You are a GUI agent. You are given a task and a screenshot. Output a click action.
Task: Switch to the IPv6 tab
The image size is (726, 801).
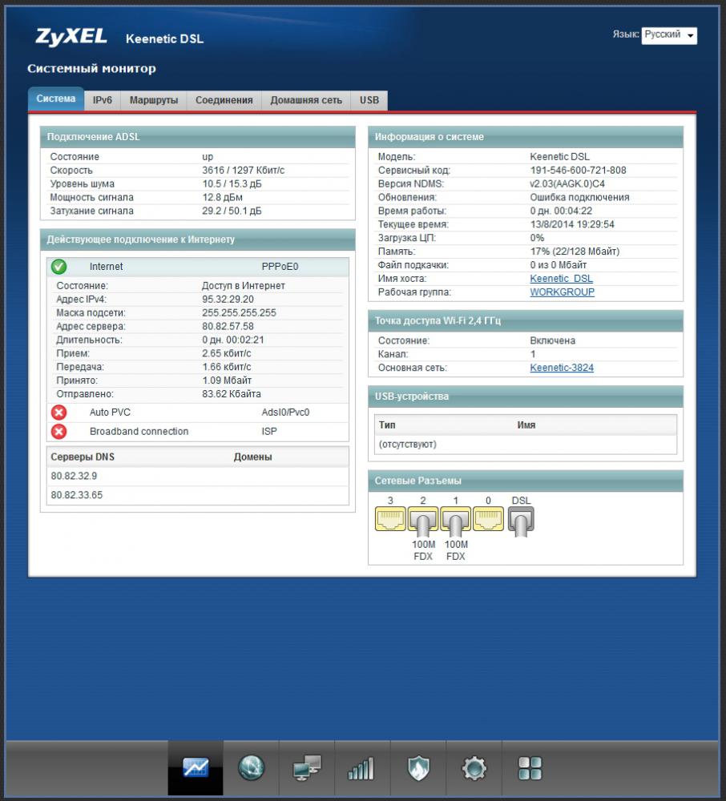102,100
